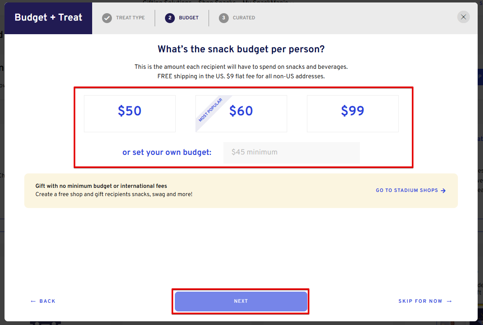Click the left arrow icon next to Back
The height and width of the screenshot is (325, 483).
tap(33, 301)
